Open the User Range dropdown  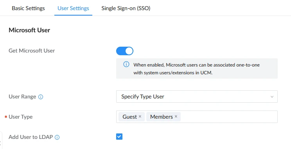(x=197, y=96)
